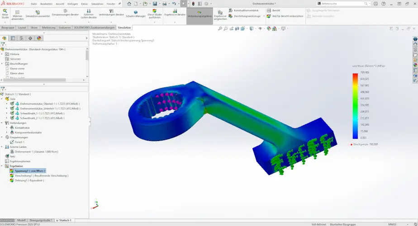The image size is (418, 226).
Task: Expand the Teile tree node
Action: pyautogui.click(x=2, y=99)
